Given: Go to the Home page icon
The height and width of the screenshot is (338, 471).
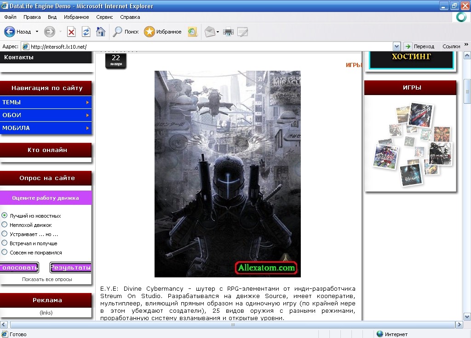Looking at the screenshot, I should click(101, 32).
